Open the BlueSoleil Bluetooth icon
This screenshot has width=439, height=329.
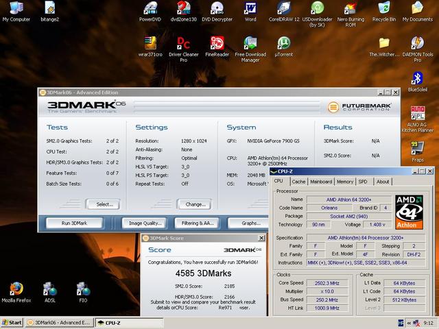tap(417, 78)
